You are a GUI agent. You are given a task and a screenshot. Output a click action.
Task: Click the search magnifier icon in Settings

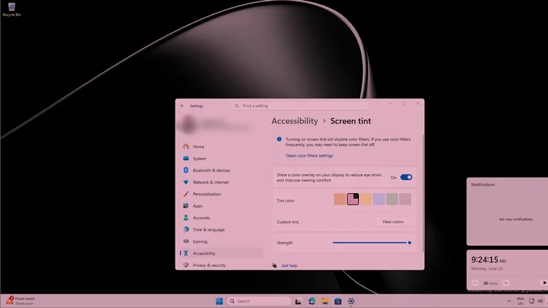237,105
